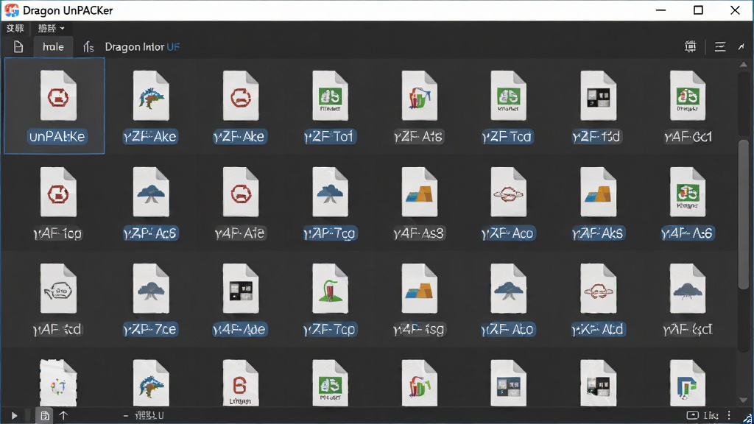Select the unPAkKe file icon

pos(58,95)
